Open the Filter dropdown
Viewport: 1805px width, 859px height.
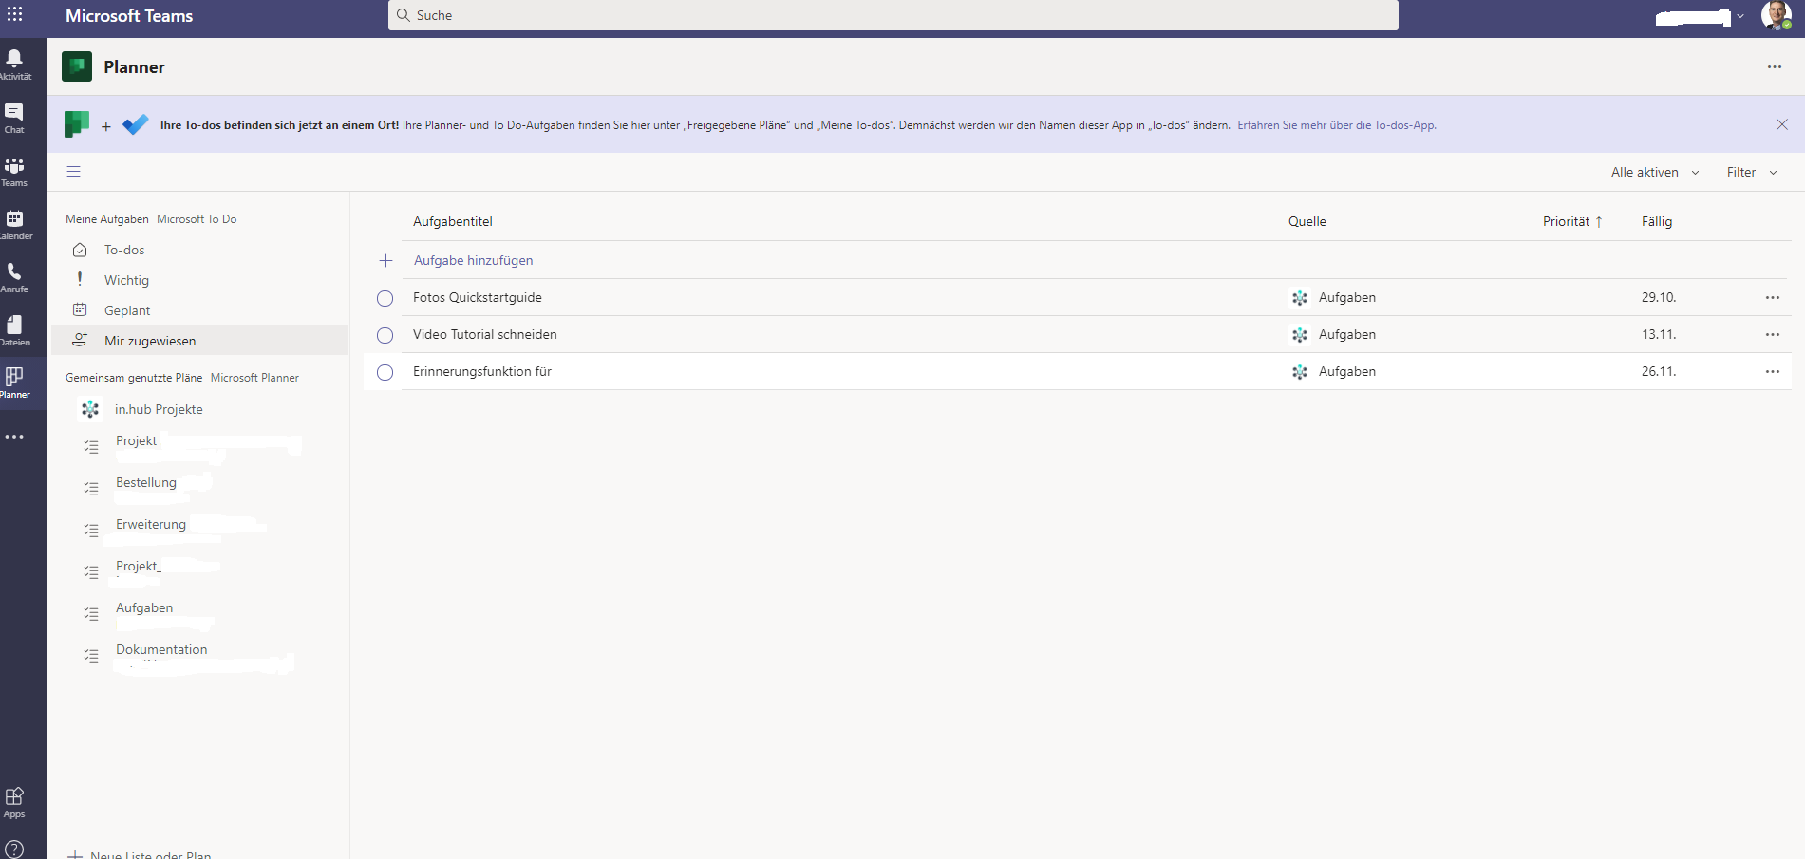1751,172
